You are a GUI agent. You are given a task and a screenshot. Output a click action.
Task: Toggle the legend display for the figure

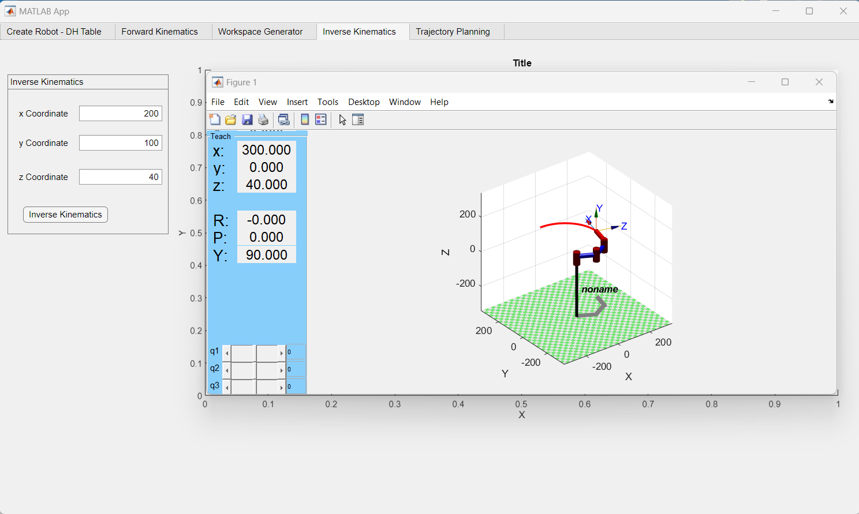click(321, 119)
